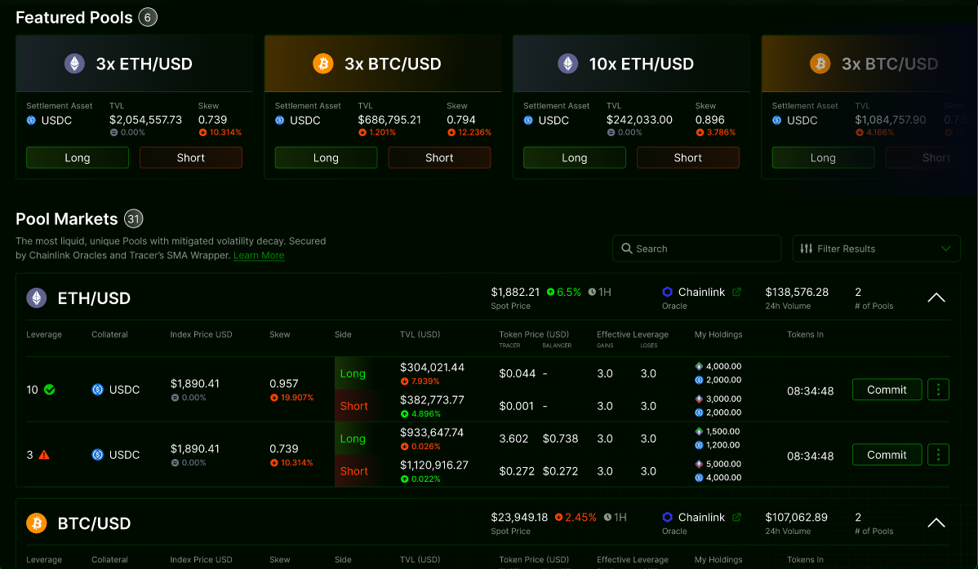Open Chainlink external link icon in BTC/USD row

736,518
